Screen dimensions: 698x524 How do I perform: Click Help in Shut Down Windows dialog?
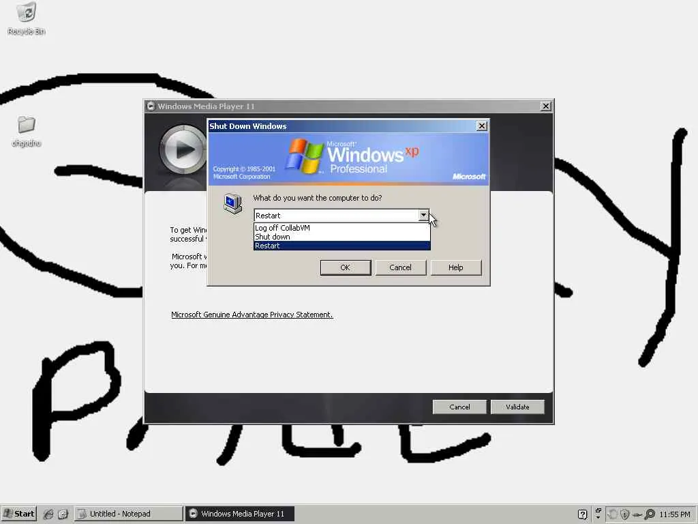pyautogui.click(x=456, y=267)
